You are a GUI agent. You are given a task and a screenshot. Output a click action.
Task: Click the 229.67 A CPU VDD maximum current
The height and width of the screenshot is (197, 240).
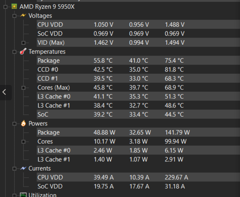coord(176,177)
